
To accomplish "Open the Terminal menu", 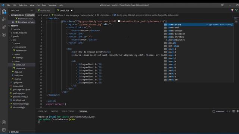I will click(x=52, y=5).
